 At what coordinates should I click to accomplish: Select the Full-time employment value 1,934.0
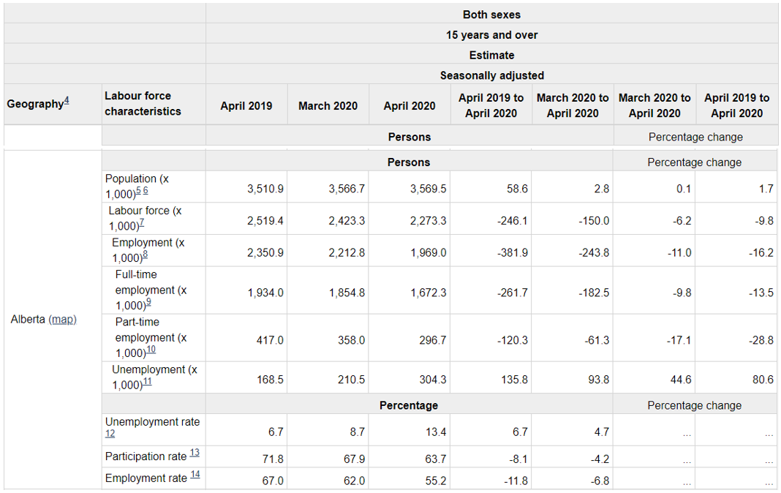pyautogui.click(x=265, y=293)
